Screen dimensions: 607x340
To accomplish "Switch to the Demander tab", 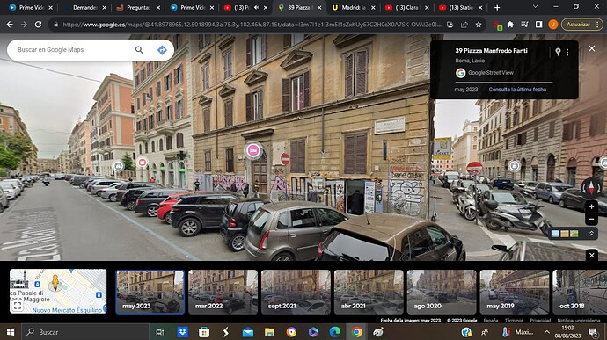I will [x=84, y=7].
